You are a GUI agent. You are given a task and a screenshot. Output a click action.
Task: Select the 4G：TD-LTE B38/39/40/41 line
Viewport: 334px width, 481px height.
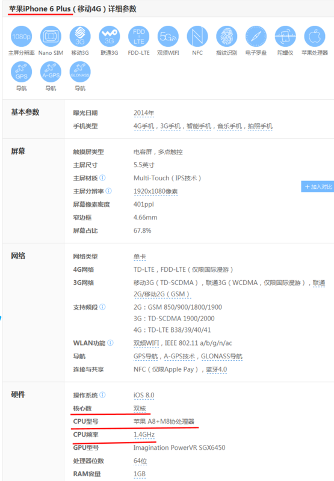click(172, 330)
